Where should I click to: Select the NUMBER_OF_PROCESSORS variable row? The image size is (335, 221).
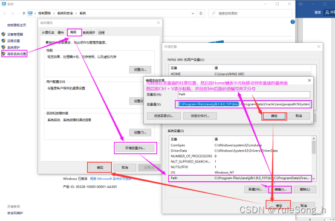241,156
